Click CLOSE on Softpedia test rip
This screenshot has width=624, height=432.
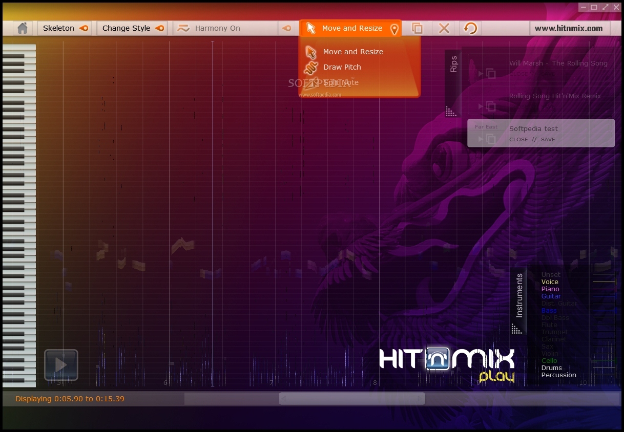point(518,139)
